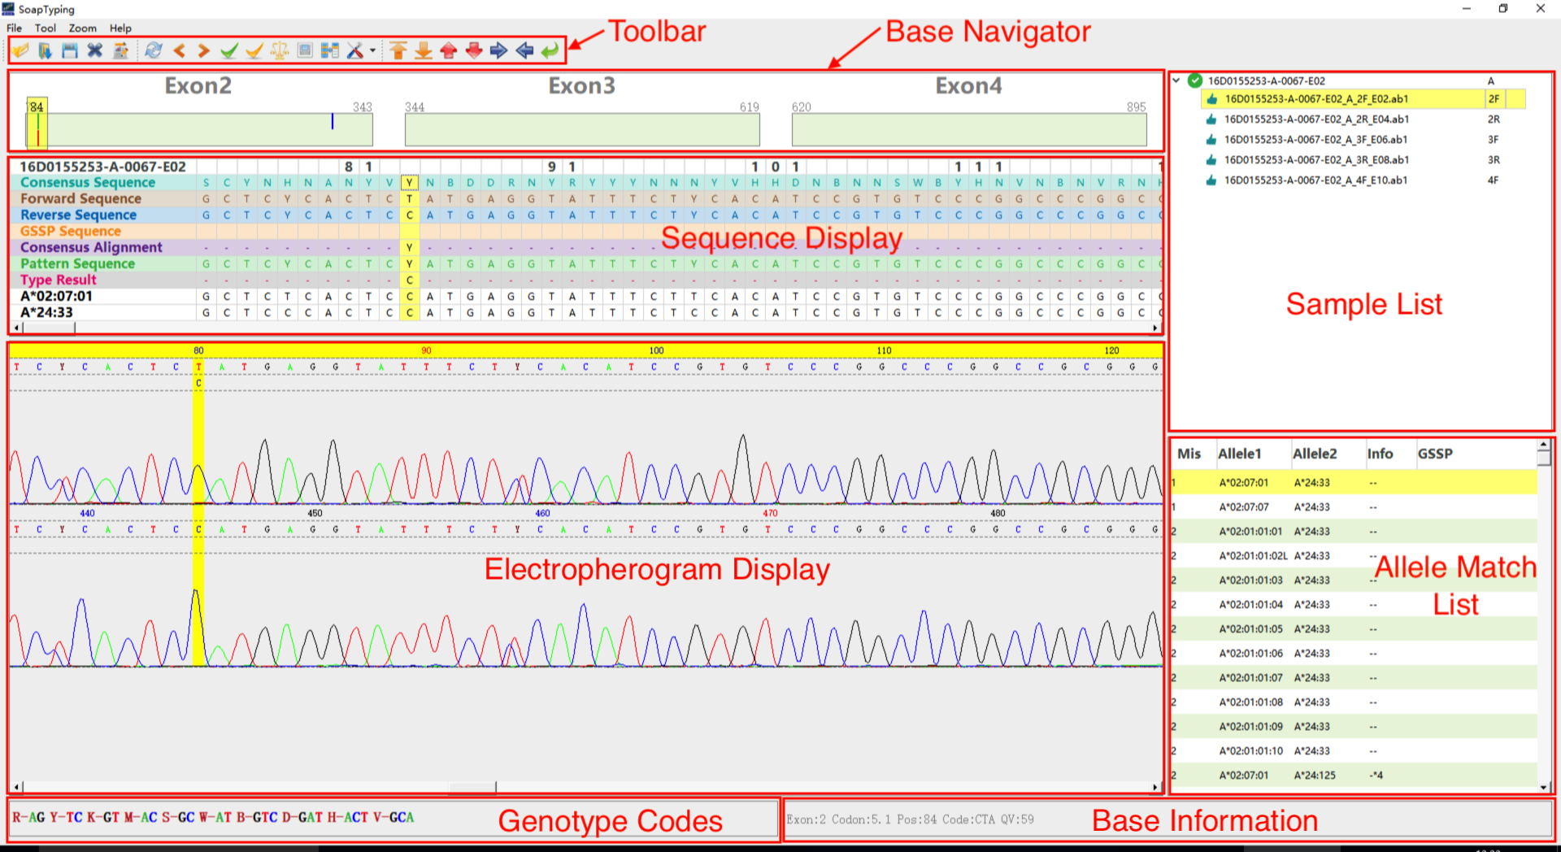Click thumbs-up icon of the 4F_E10.ab1 file

[1211, 180]
